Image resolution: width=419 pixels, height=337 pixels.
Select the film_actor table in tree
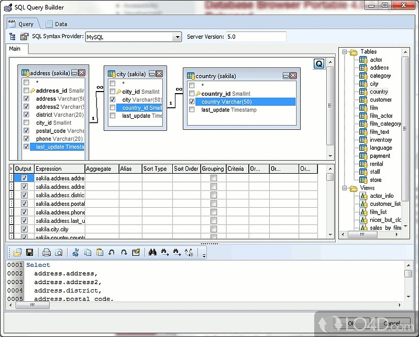(381, 116)
